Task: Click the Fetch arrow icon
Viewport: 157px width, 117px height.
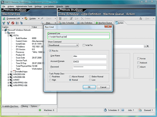Action: 42,18
